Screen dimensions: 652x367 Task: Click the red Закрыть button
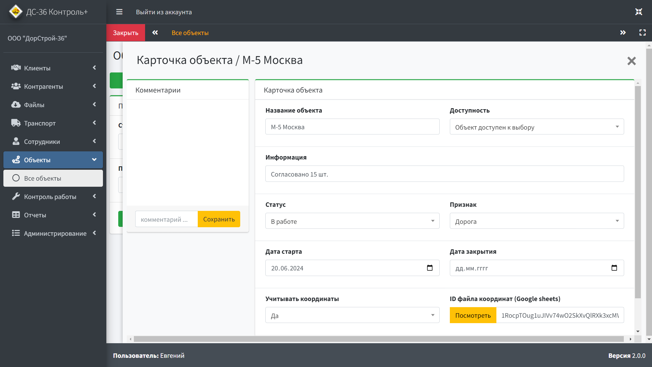coord(126,33)
